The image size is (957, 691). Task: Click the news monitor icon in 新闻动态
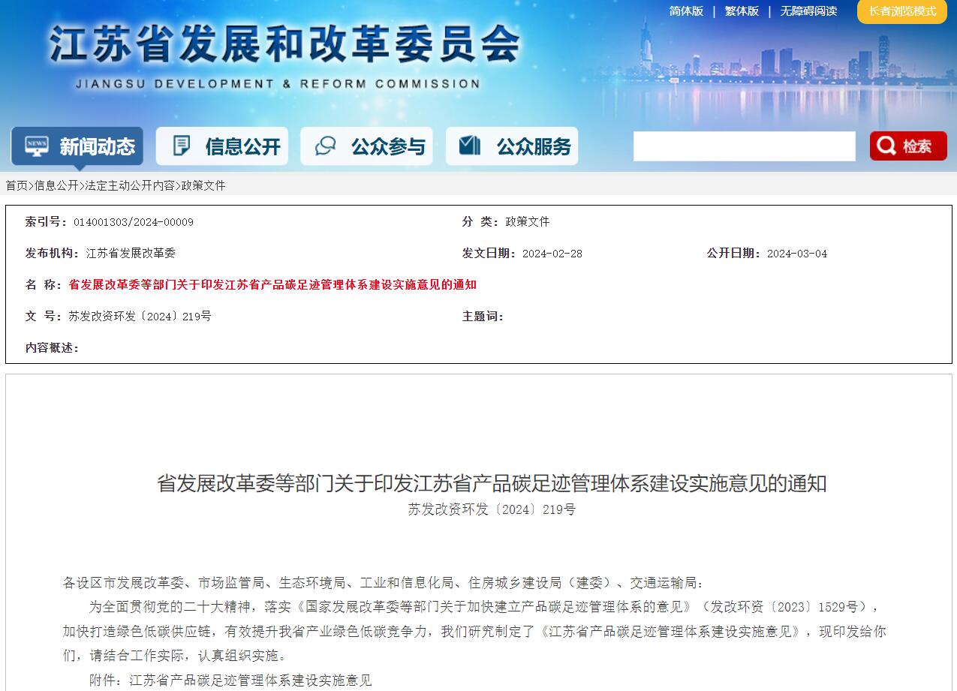[x=36, y=146]
